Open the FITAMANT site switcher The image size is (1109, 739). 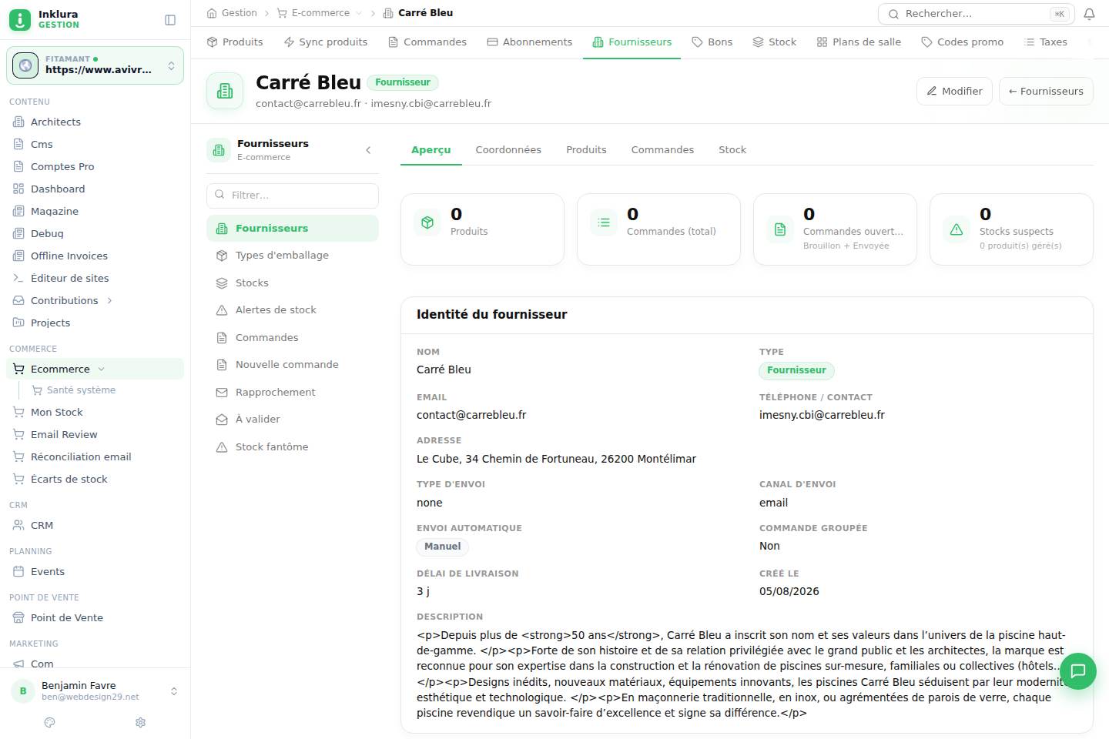(95, 65)
